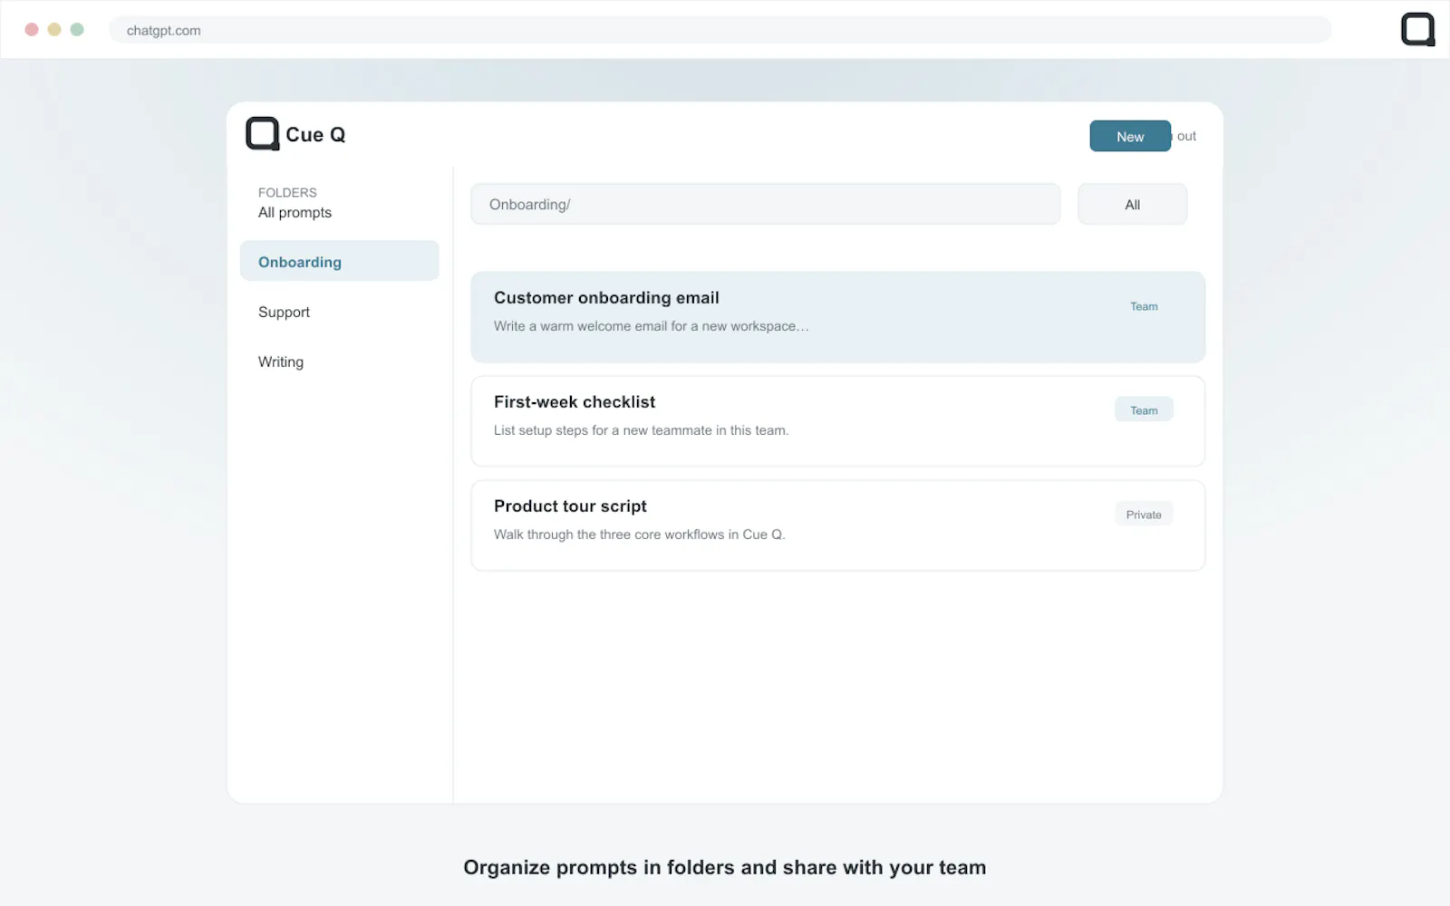Click 'Write a warm welcome email' description
Image resolution: width=1450 pixels, height=906 pixels.
(x=651, y=326)
